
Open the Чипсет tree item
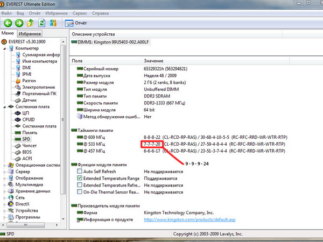pos(29,146)
